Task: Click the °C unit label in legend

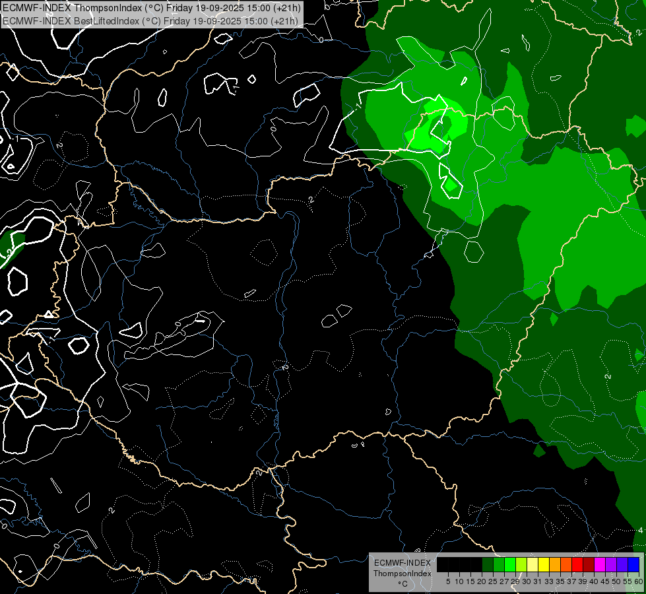Action: pyautogui.click(x=402, y=584)
